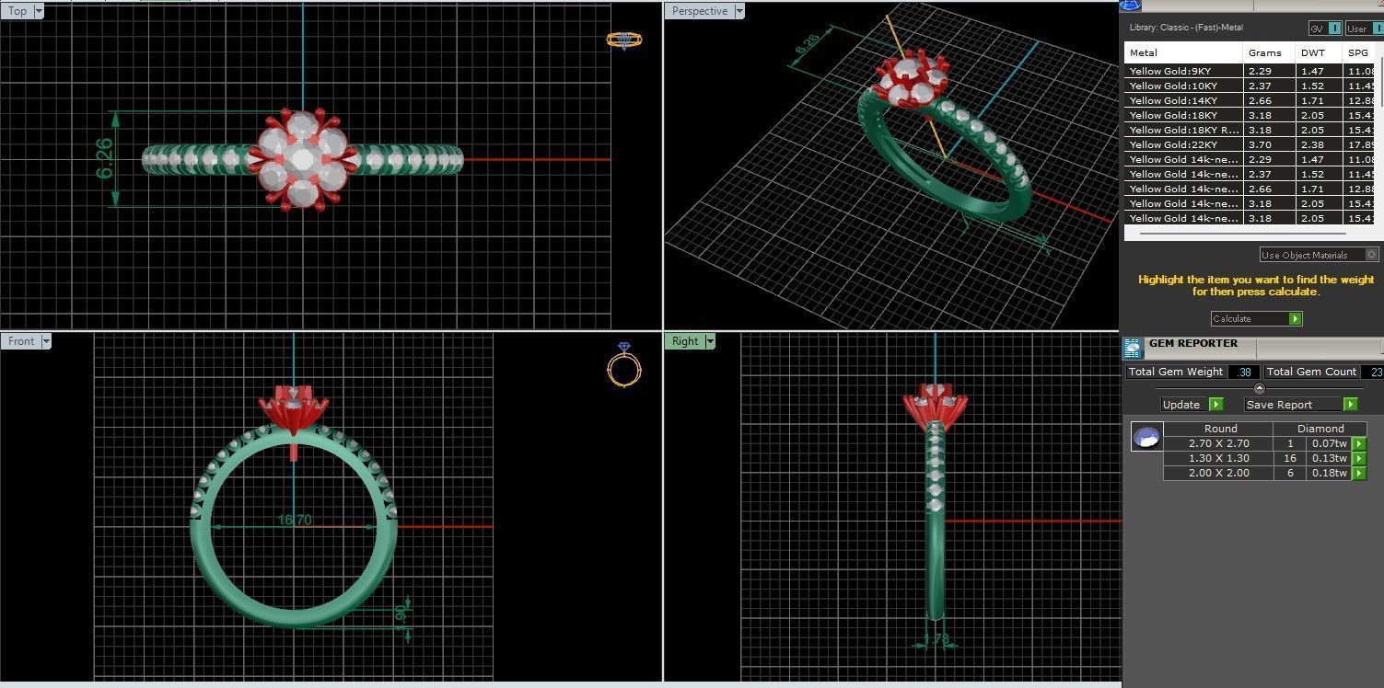The height and width of the screenshot is (688, 1384).
Task: Click the Update green arrow button
Action: 1215,405
